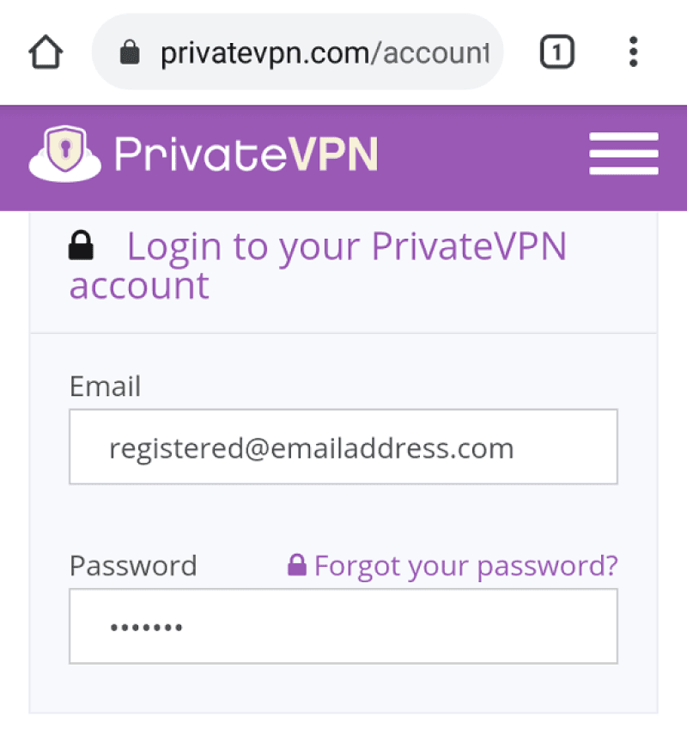This screenshot has width=687, height=729.
Task: Click the registered@emailaddress.com text
Action: [x=311, y=447]
